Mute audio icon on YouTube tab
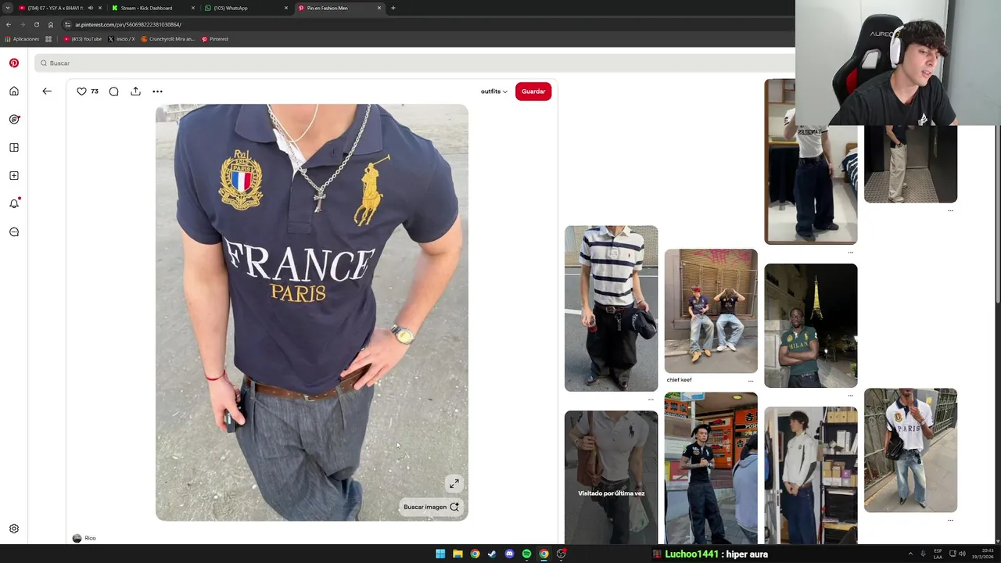 click(91, 8)
